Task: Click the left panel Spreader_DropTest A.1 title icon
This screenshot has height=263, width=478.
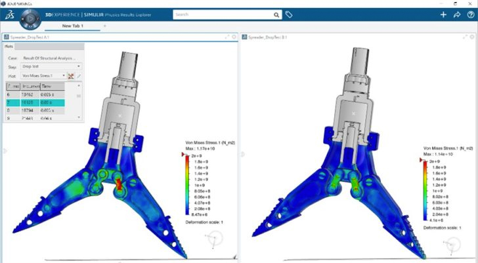Action: coord(6,37)
